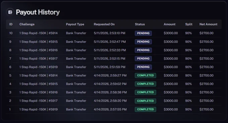Viewport: 228px width, 123px height.
Task: Click the Amount column header
Action: pyautogui.click(x=170, y=24)
